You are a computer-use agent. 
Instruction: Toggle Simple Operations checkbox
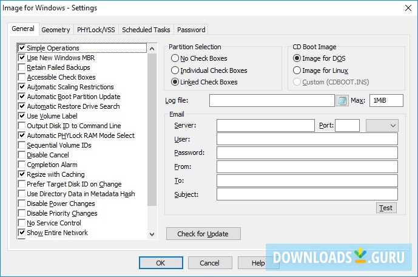tap(22, 48)
